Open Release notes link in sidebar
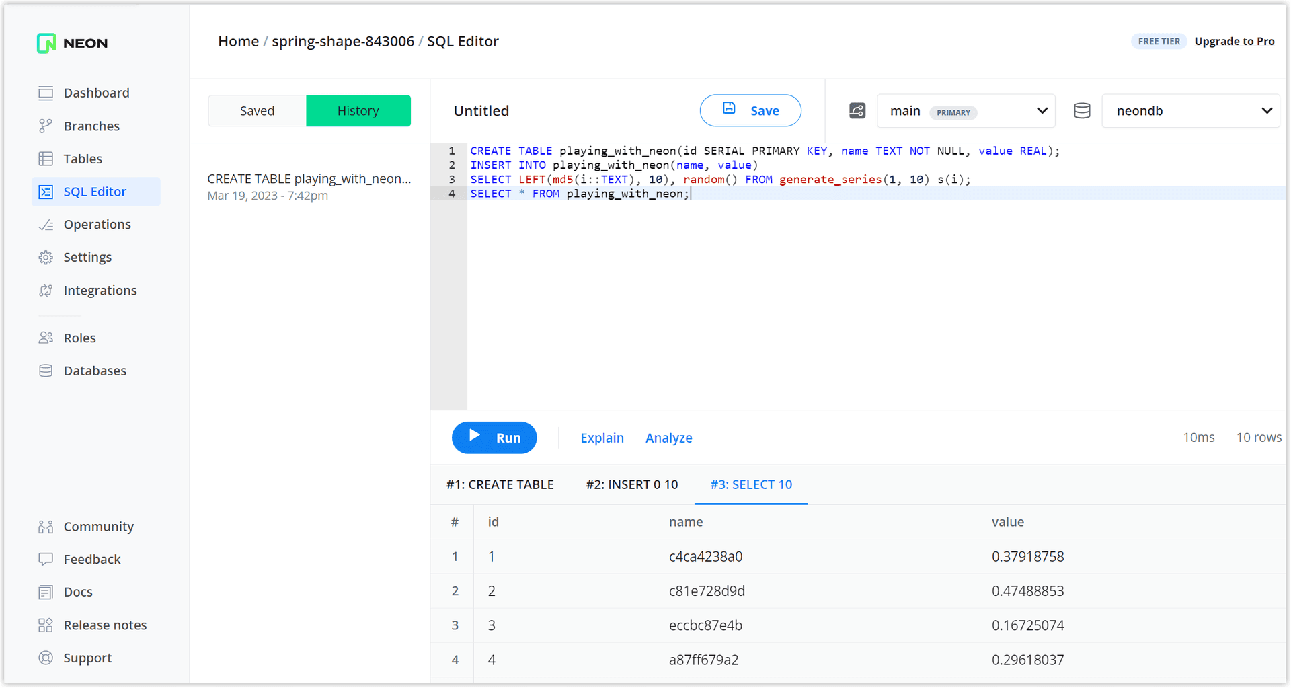The height and width of the screenshot is (688, 1291). (x=106, y=625)
